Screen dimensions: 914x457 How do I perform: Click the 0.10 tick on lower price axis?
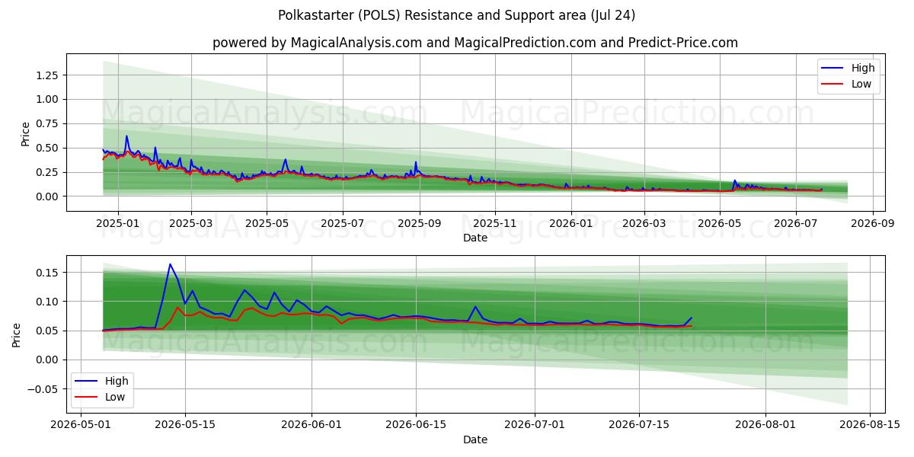pyautogui.click(x=47, y=302)
